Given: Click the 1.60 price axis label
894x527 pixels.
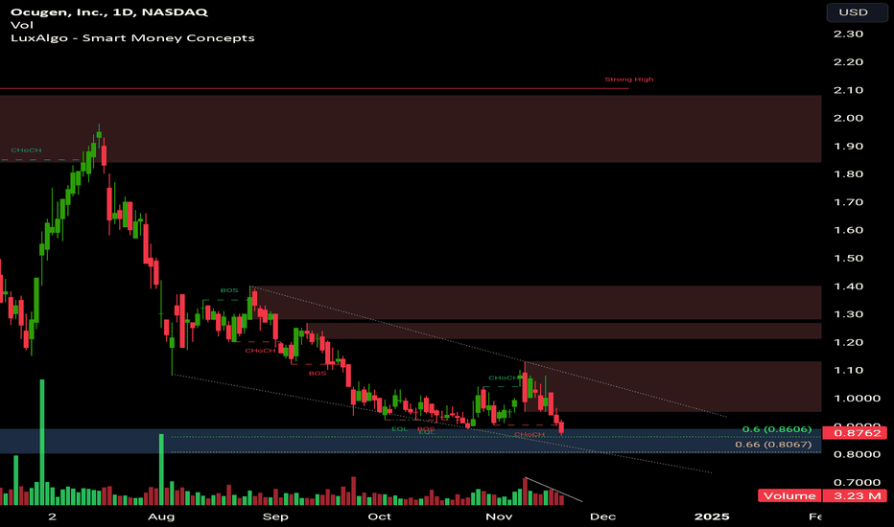Looking at the screenshot, I should 848,230.
